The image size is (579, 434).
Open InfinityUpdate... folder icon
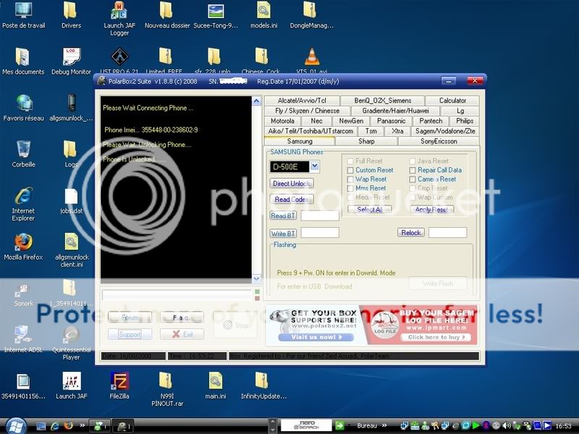(x=263, y=386)
